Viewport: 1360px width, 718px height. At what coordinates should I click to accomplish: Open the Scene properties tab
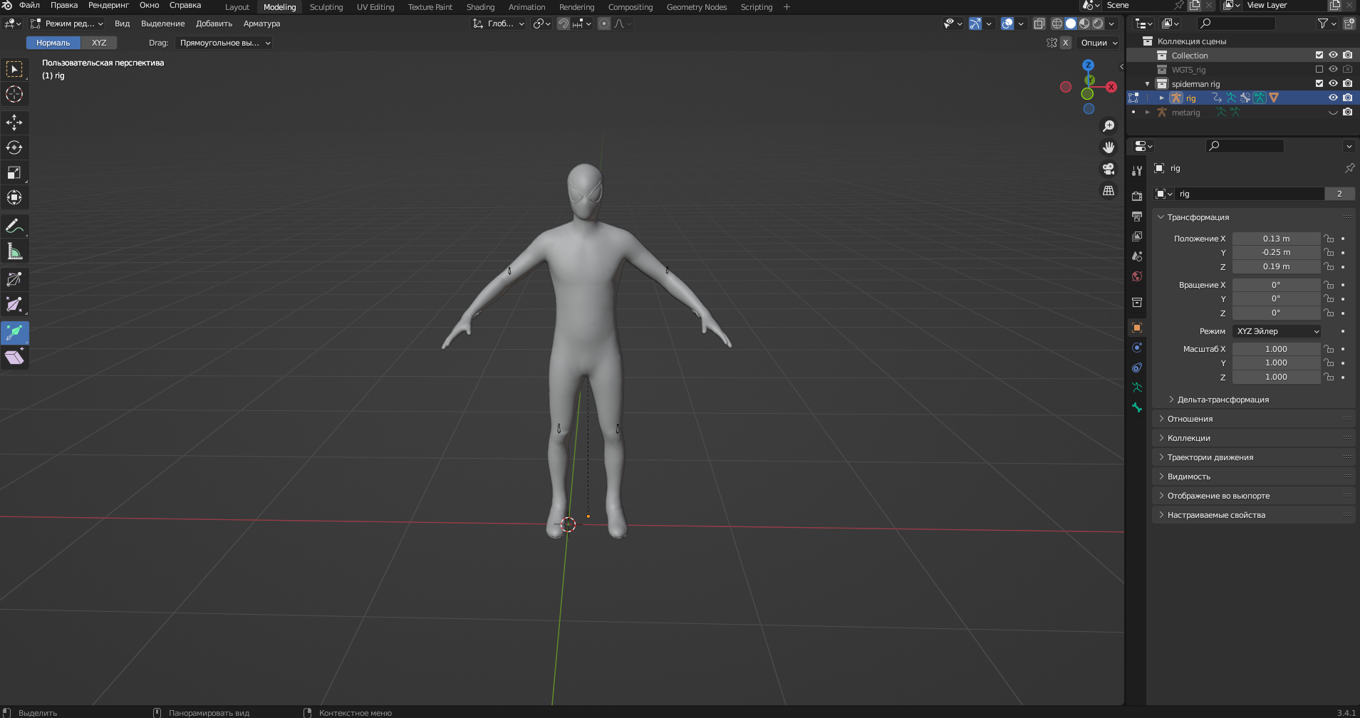[1137, 256]
